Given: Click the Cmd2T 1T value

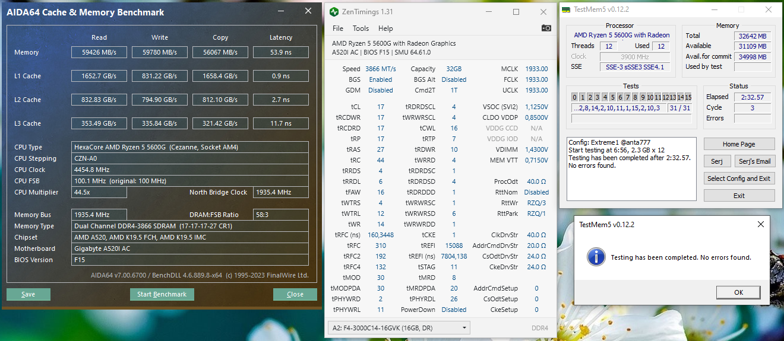Looking at the screenshot, I should coord(454,90).
